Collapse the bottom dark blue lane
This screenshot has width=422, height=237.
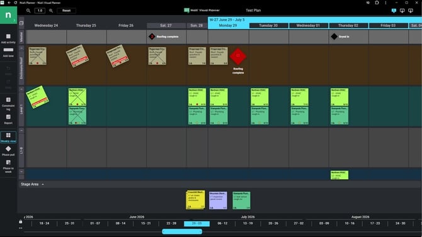coord(21,172)
